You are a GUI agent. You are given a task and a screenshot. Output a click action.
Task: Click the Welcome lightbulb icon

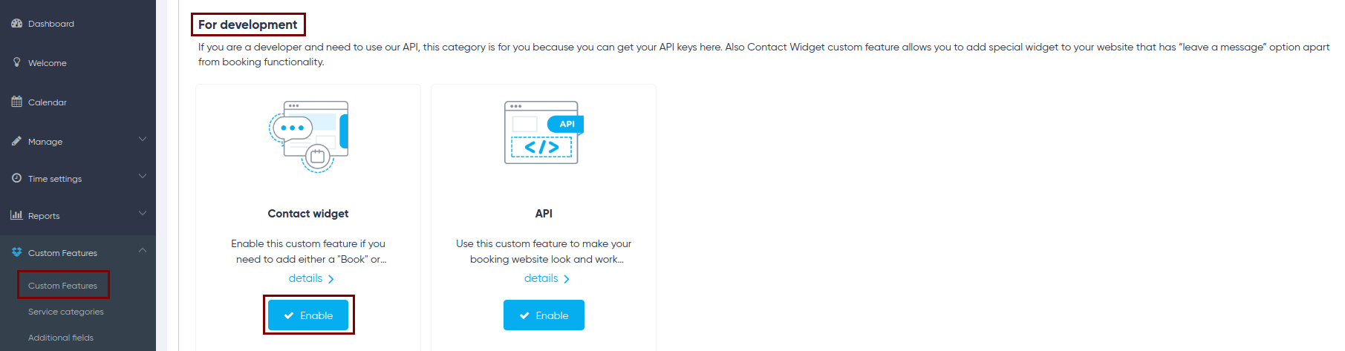[16, 62]
